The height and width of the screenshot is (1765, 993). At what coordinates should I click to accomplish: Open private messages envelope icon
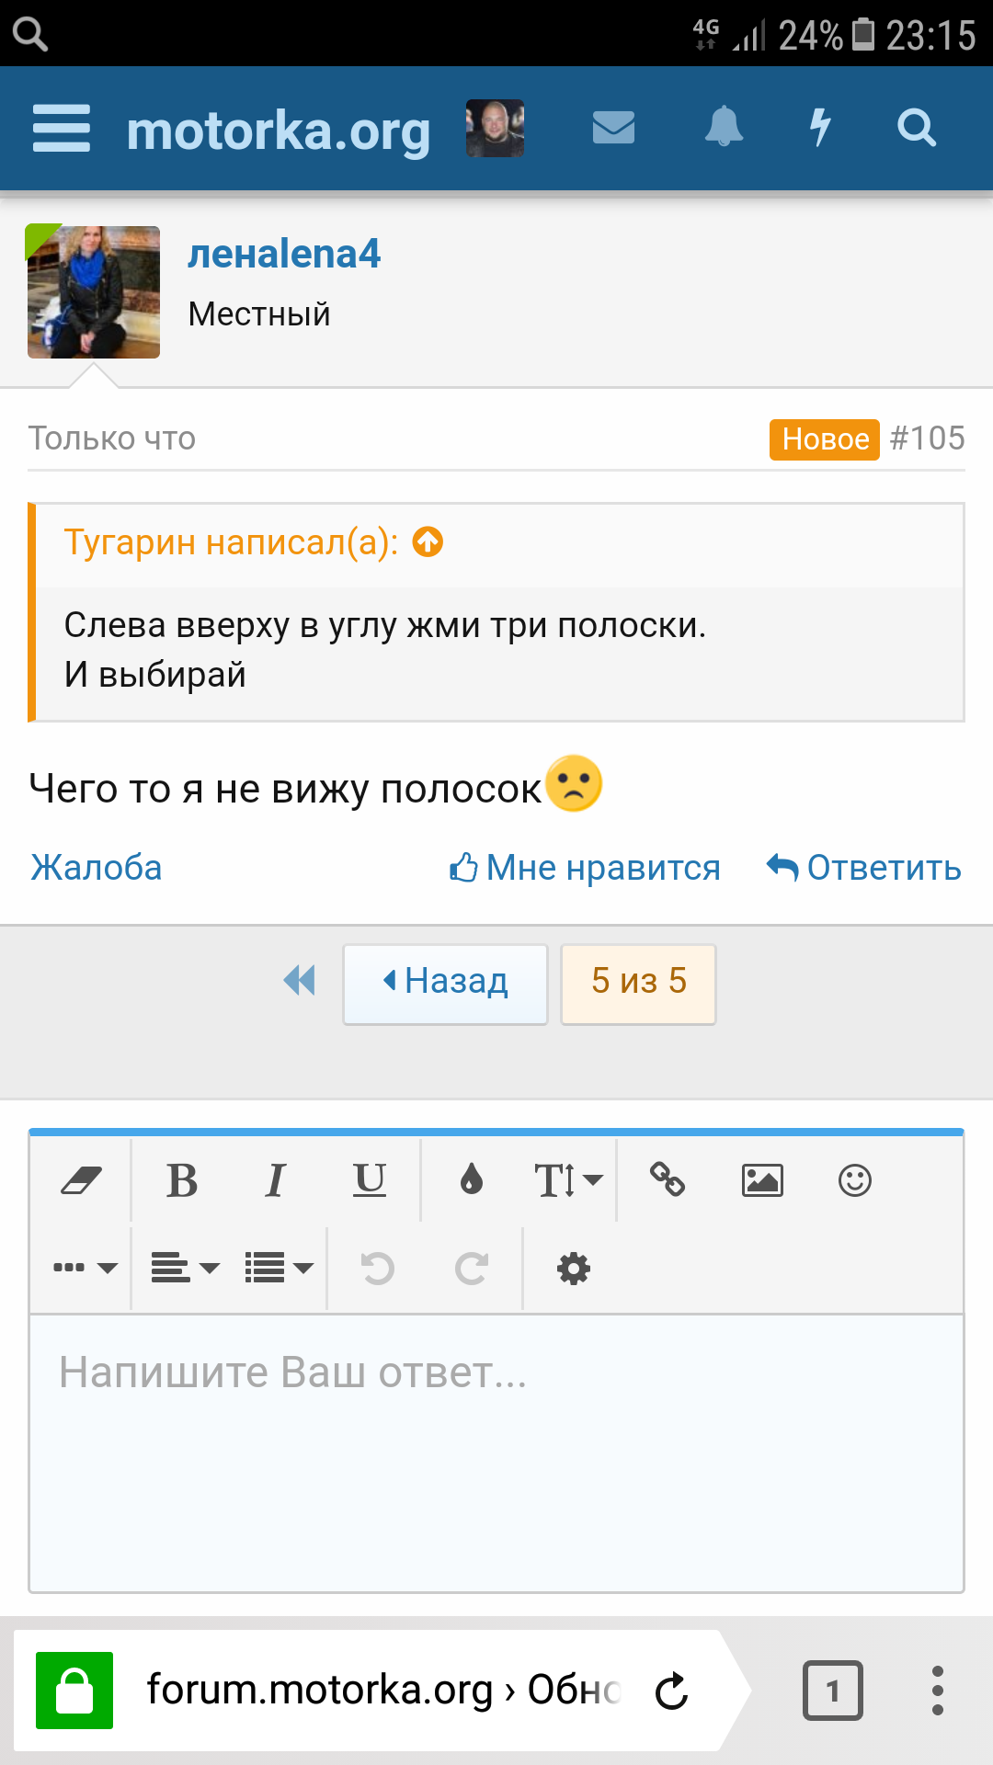613,128
